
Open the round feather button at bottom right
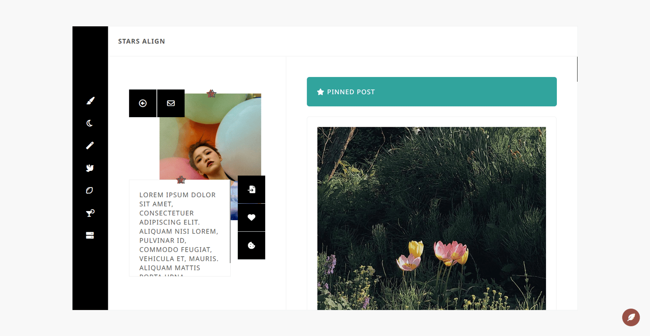pos(631,317)
